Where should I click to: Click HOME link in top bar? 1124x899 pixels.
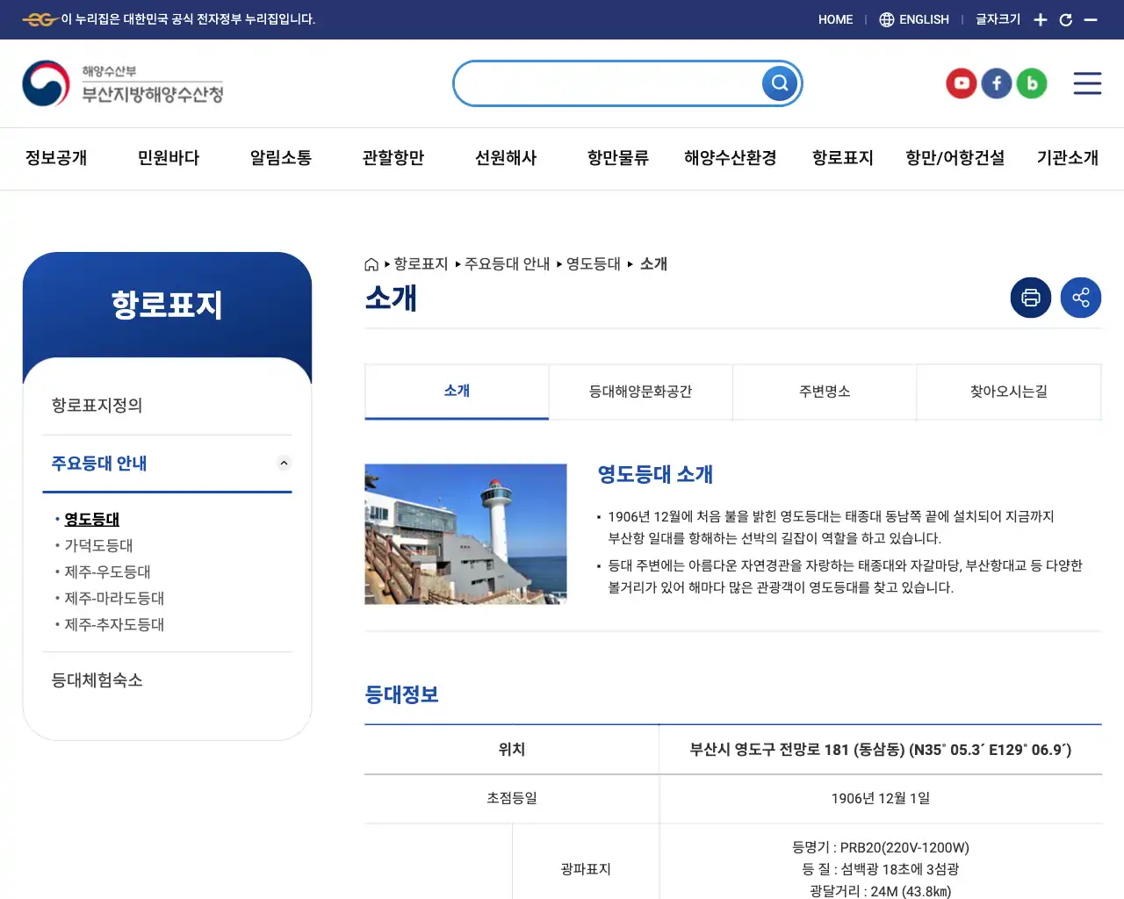(x=835, y=19)
